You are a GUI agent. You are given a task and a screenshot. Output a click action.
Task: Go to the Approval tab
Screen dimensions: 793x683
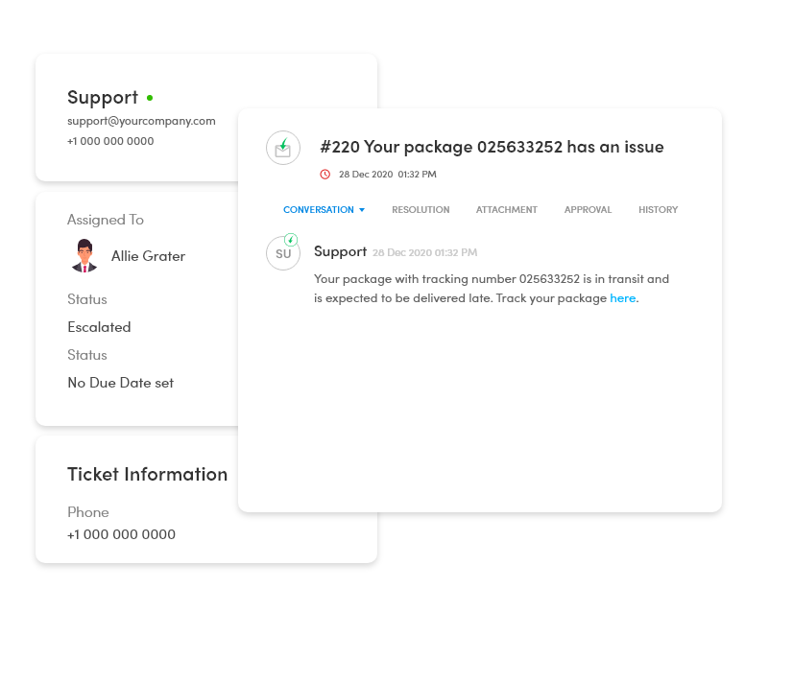click(589, 210)
